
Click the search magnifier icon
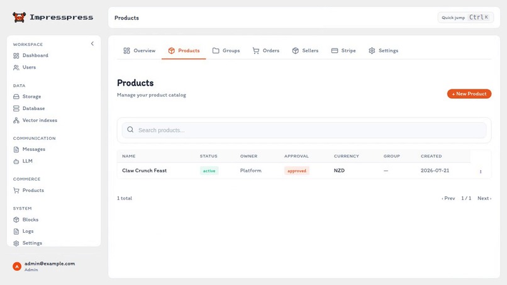(130, 130)
